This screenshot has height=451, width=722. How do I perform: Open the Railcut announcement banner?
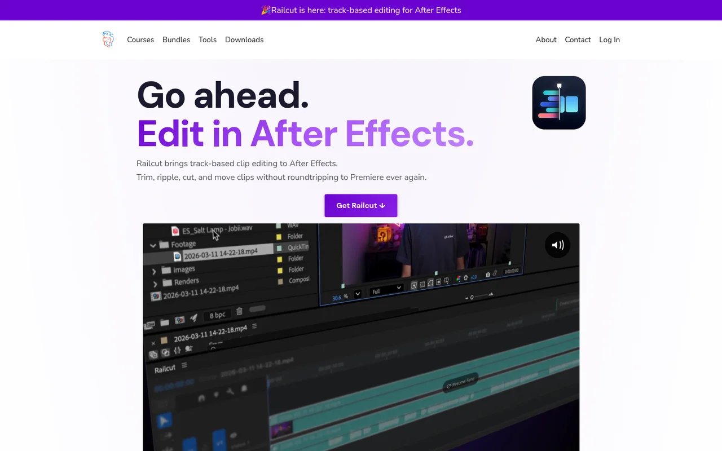click(x=361, y=10)
